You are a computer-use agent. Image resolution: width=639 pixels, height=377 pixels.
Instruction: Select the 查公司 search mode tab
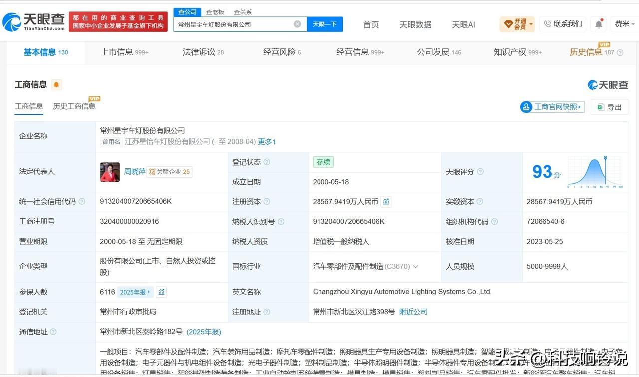187,12
